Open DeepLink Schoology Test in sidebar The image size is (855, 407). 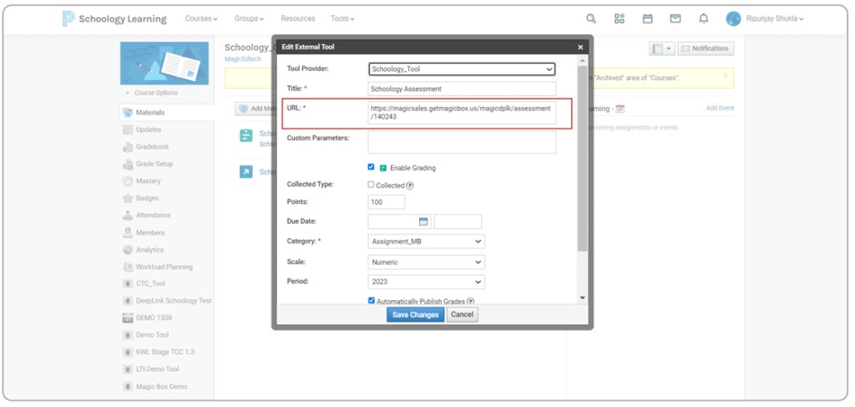point(174,301)
